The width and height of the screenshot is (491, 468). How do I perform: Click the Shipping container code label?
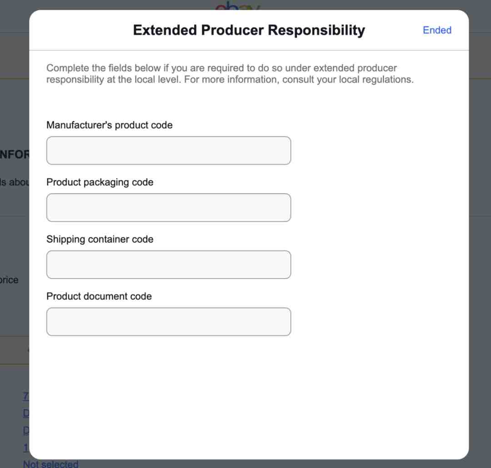tap(100, 239)
